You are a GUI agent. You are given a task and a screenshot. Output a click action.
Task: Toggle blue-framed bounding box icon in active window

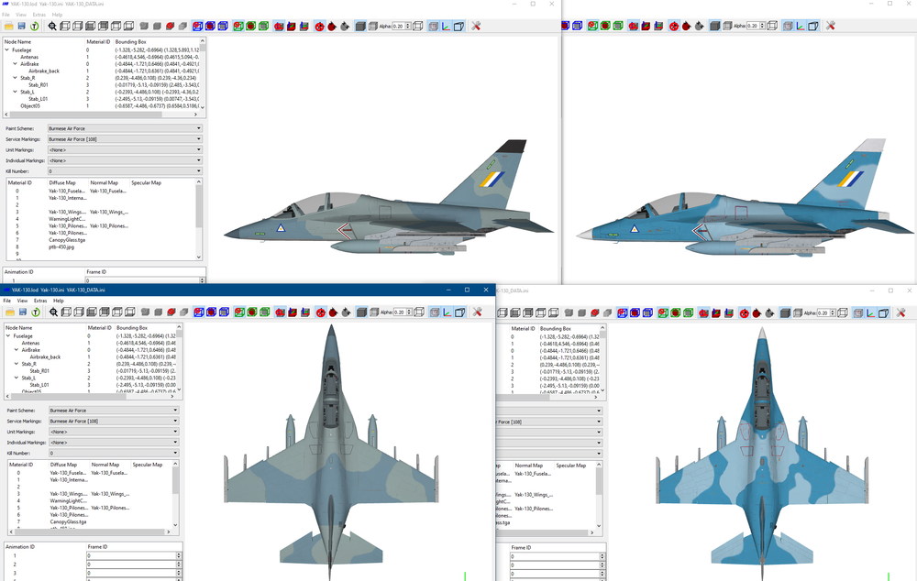pos(224,312)
